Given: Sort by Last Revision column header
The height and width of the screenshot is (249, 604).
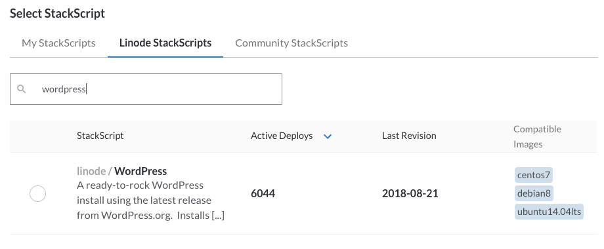Looking at the screenshot, I should (x=409, y=136).
